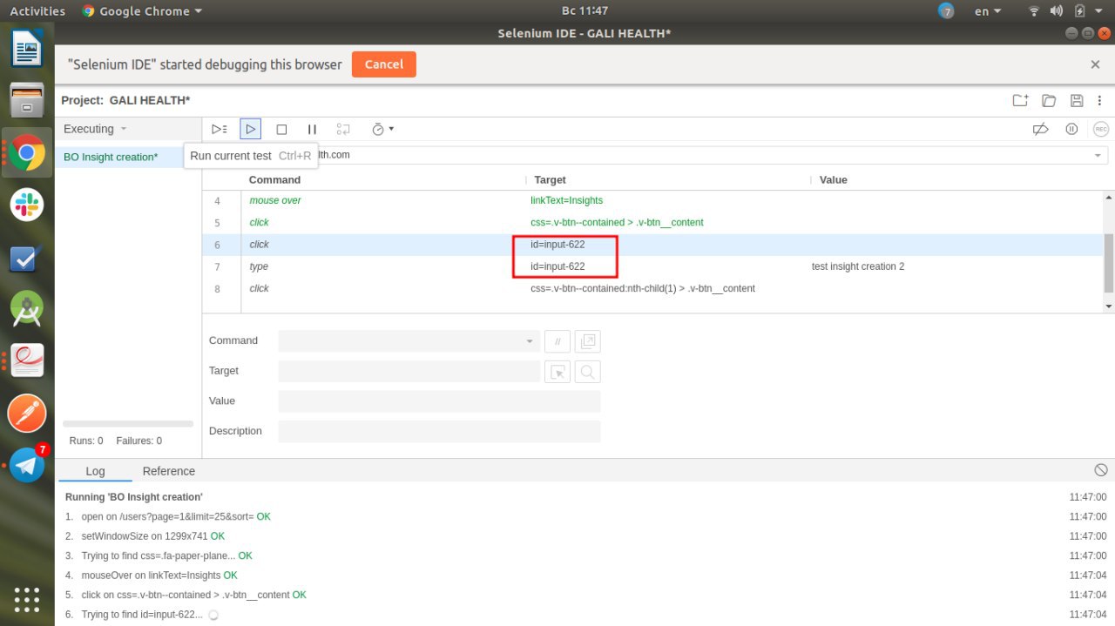Image resolution: width=1115 pixels, height=626 pixels.
Task: Click target 'linkText=Insights'
Action: 566,200
